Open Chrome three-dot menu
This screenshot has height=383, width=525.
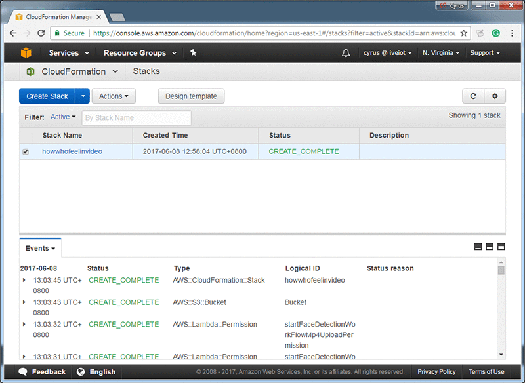tap(513, 33)
